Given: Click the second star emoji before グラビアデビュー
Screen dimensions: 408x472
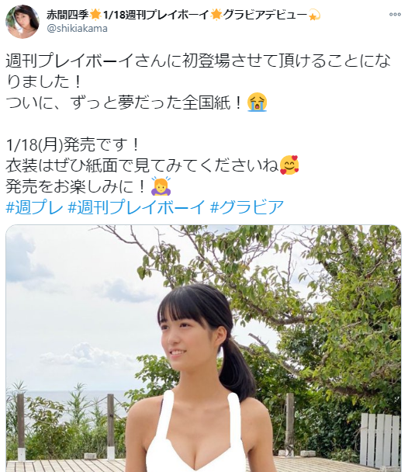Looking at the screenshot, I should pyautogui.click(x=216, y=15).
